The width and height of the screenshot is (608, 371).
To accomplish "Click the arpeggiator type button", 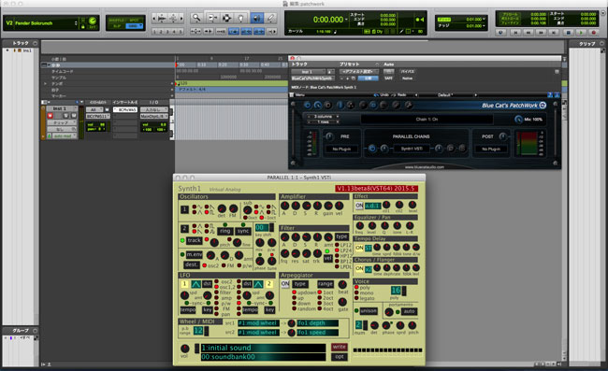I will [300, 284].
